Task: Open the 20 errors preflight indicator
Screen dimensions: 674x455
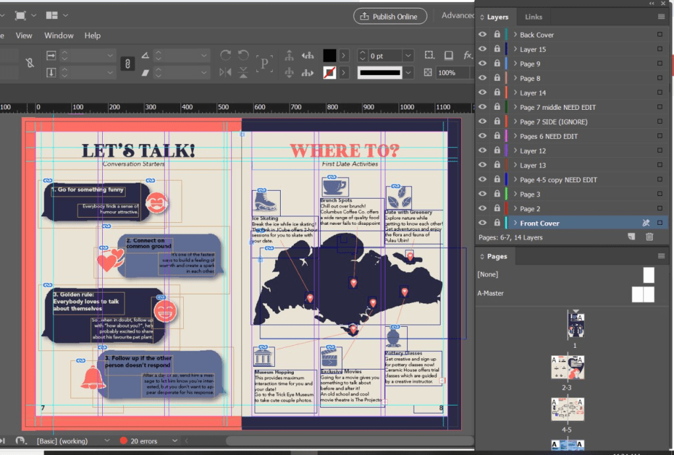Action: [143, 441]
